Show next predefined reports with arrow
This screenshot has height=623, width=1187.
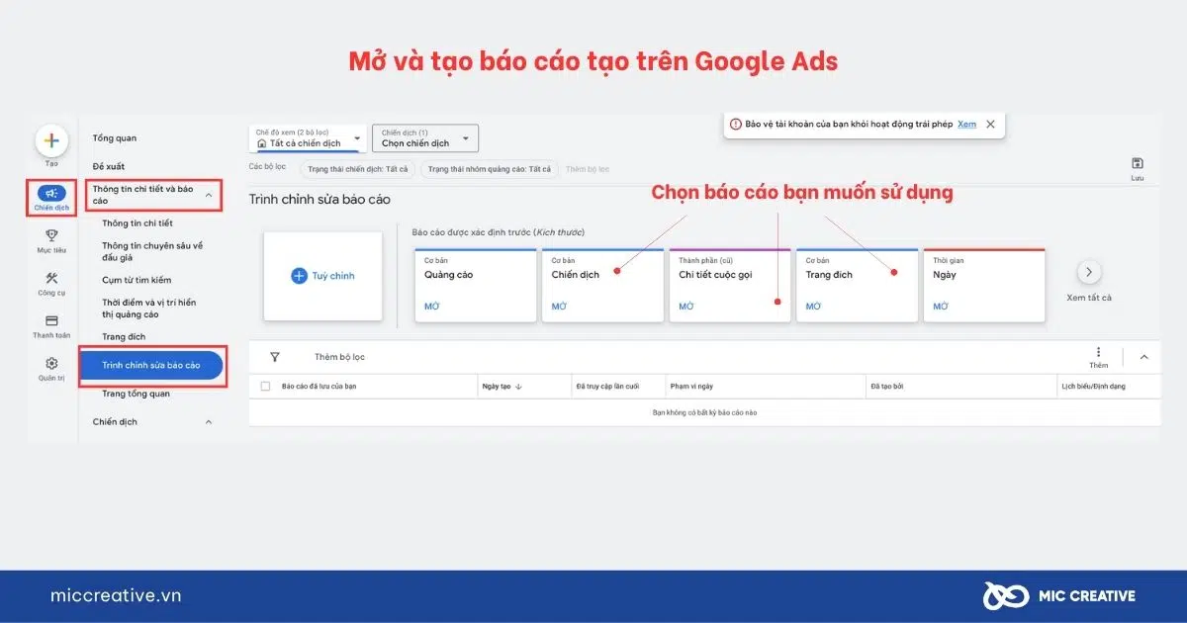1089,272
